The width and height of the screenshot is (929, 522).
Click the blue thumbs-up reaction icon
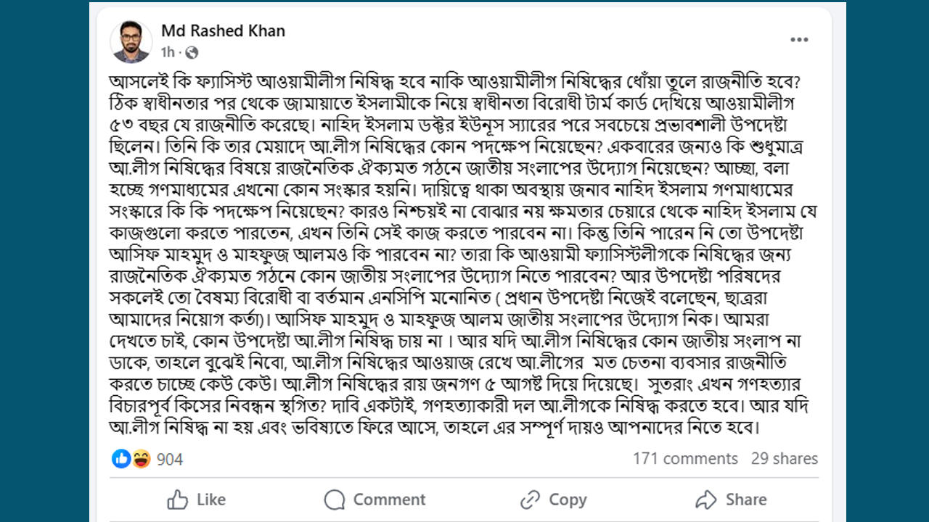click(x=121, y=458)
